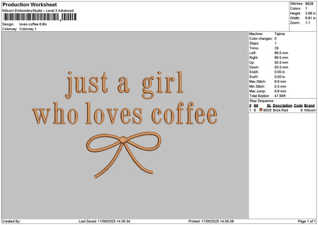The height and width of the screenshot is (225, 318).
Task: Click the Brick Red color swatch
Action: coord(261,110)
